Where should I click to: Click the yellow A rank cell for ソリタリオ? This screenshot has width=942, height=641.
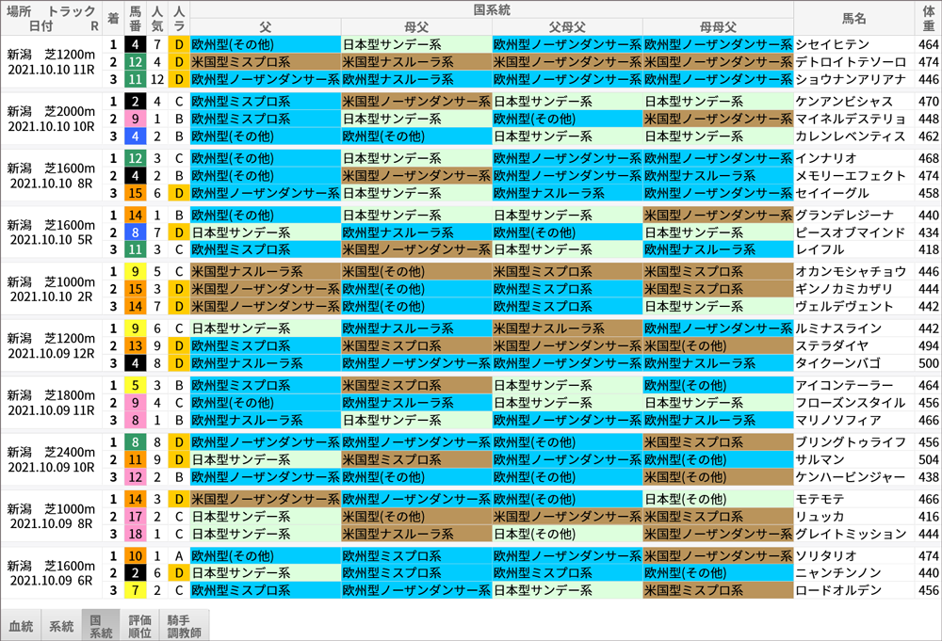[178, 555]
